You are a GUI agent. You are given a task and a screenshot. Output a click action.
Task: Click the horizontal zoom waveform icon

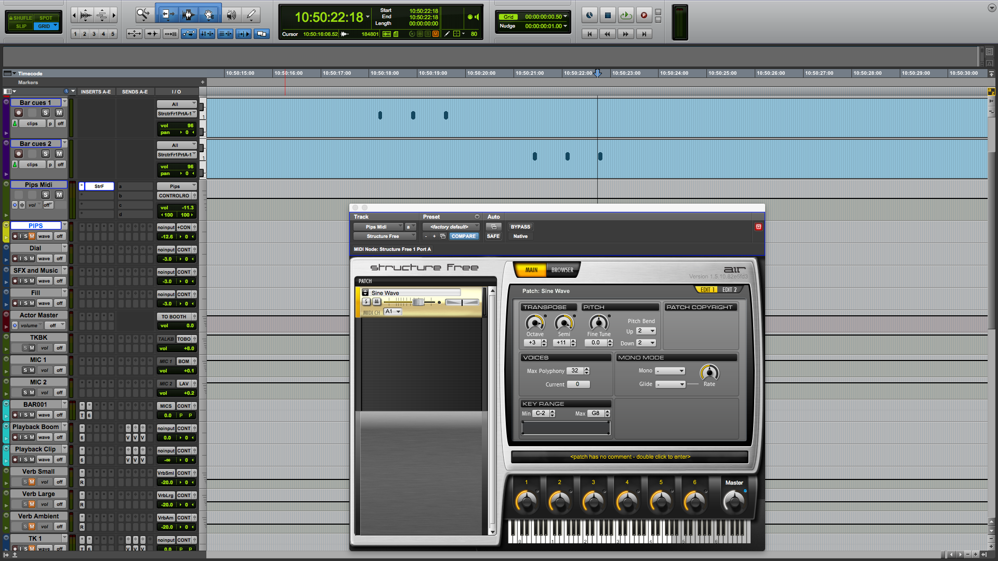click(x=86, y=15)
